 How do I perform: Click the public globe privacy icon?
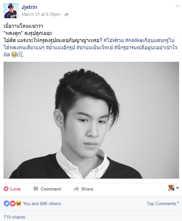click(66, 15)
